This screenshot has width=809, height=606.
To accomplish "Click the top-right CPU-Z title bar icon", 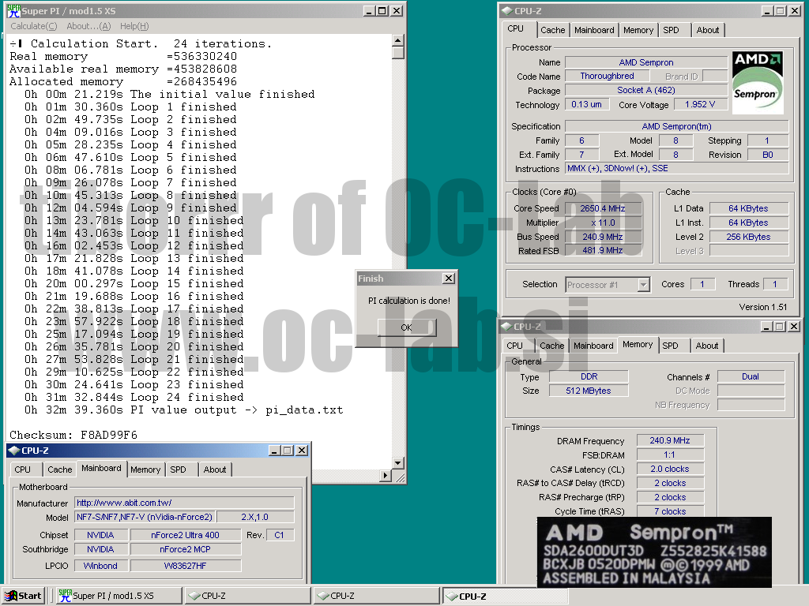I will [x=506, y=11].
